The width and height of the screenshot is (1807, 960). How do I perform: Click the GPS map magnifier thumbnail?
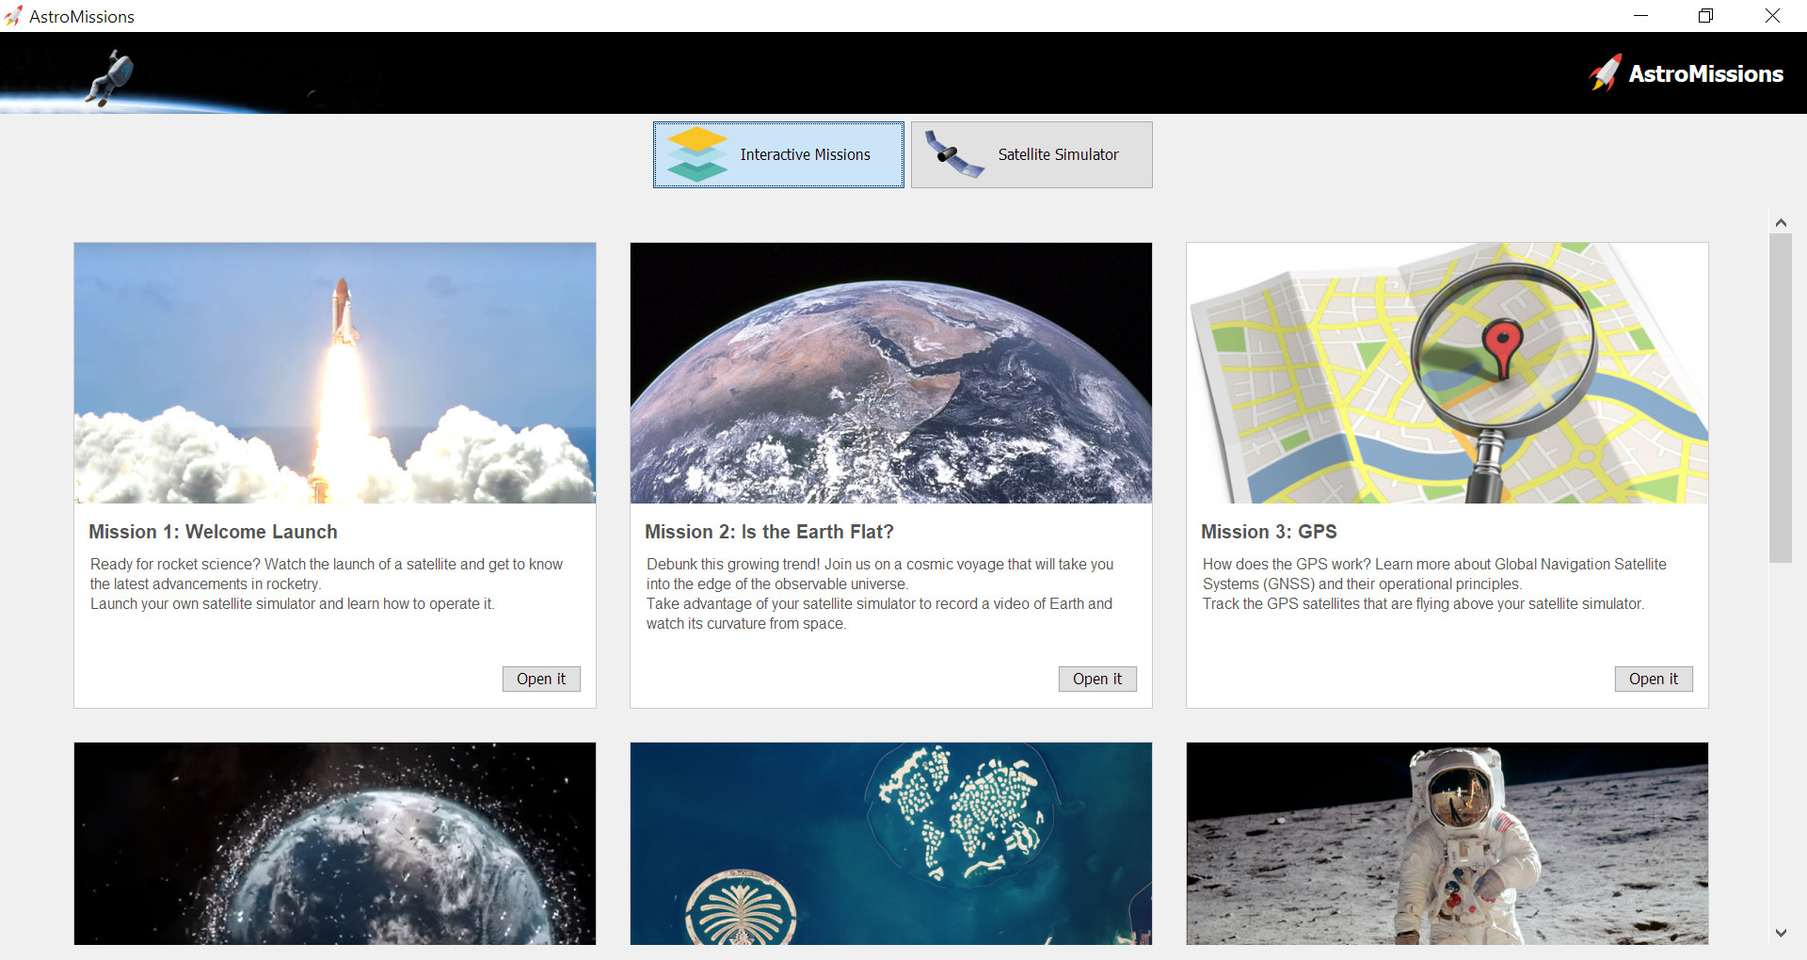coord(1447,373)
